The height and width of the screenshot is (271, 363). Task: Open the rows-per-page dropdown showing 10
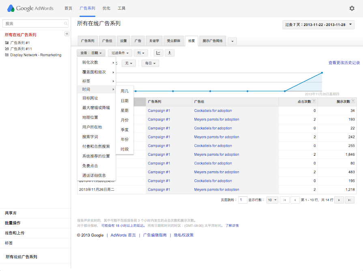point(272,200)
